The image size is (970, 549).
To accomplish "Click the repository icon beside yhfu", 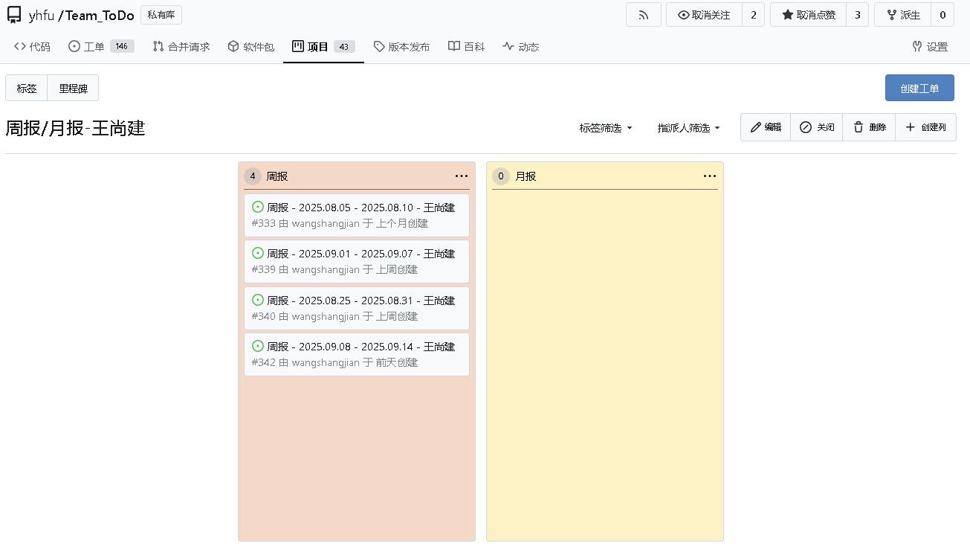I will click(14, 15).
